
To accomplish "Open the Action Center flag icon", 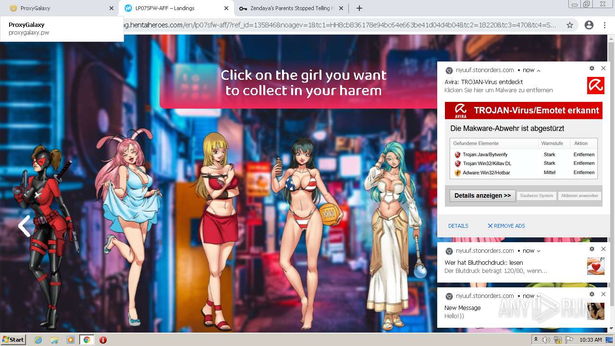I will click(568, 340).
